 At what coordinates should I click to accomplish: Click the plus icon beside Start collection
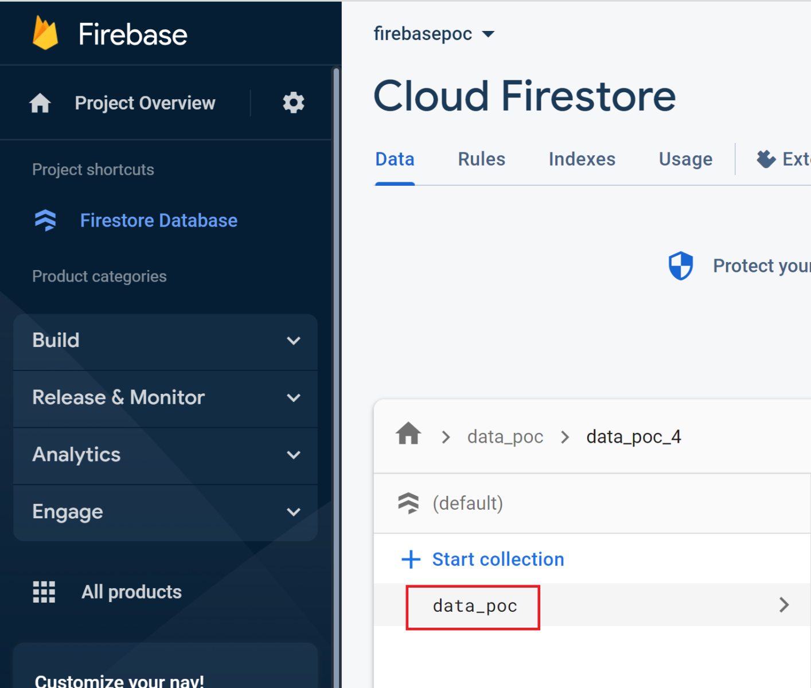click(411, 559)
